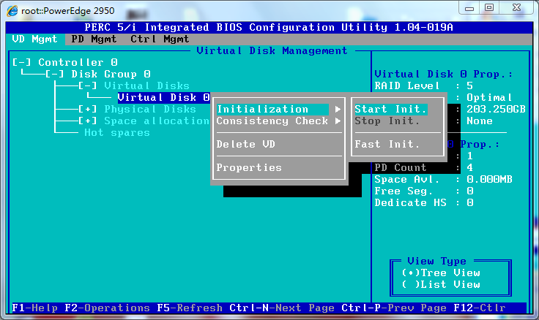Click the Optimal state value
This screenshot has height=320, width=539.
tap(489, 97)
